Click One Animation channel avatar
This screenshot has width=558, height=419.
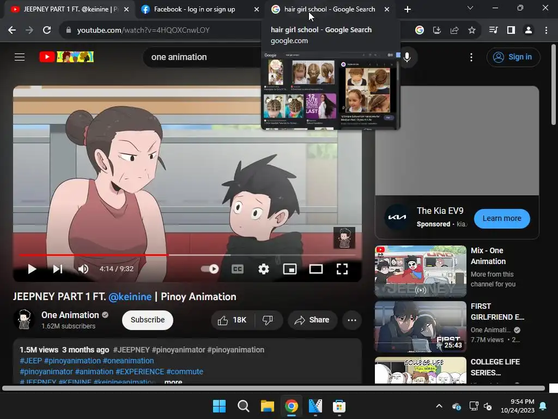pyautogui.click(x=24, y=319)
